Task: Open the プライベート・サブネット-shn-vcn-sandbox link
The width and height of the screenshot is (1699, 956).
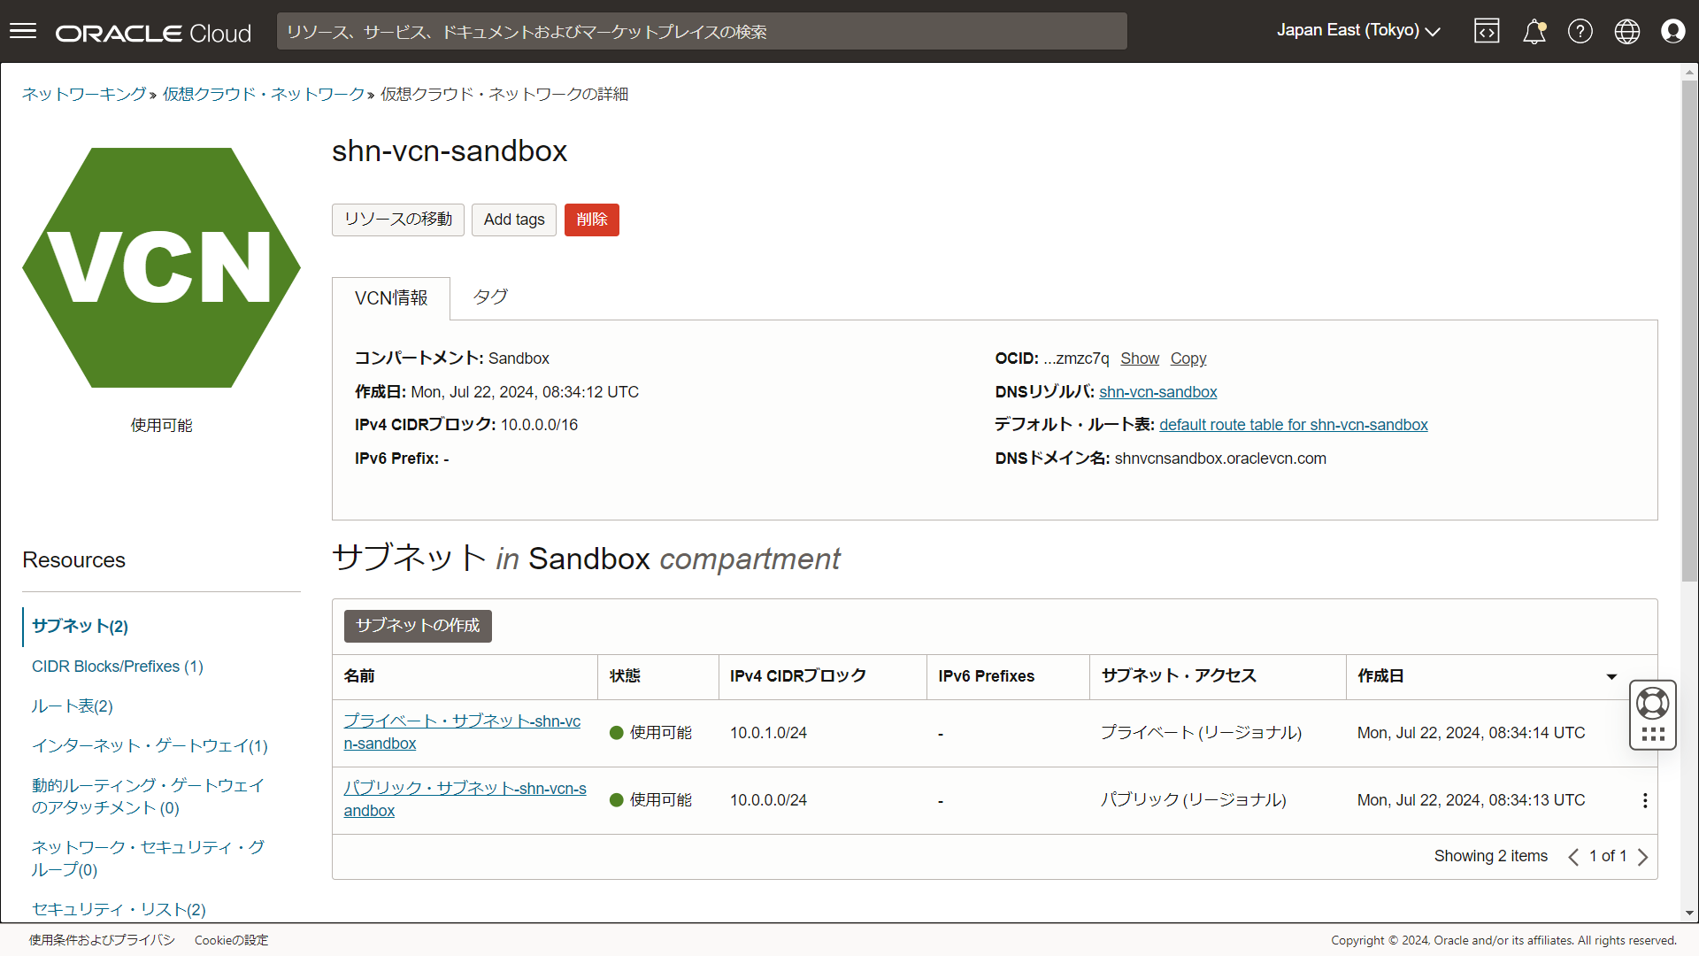Action: click(x=462, y=732)
